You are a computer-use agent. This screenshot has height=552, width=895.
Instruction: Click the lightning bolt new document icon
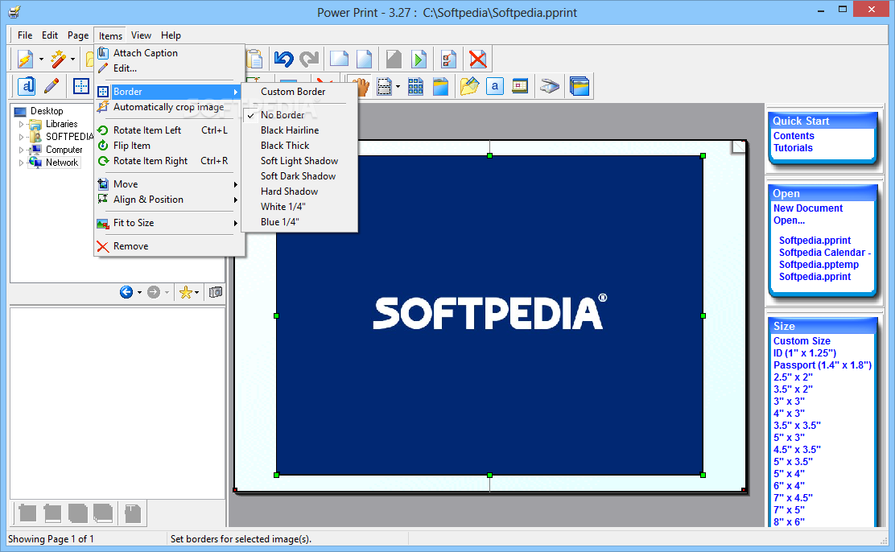[25, 59]
